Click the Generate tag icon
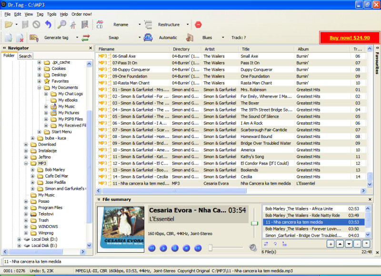Image resolution: width=381 pixels, height=276 pixels. [34, 38]
